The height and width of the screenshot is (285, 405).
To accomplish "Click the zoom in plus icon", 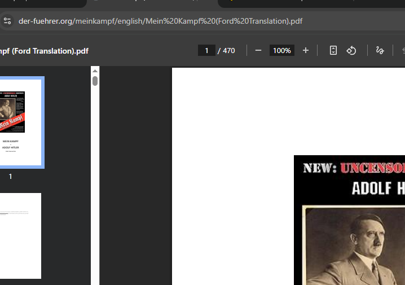I will 306,51.
